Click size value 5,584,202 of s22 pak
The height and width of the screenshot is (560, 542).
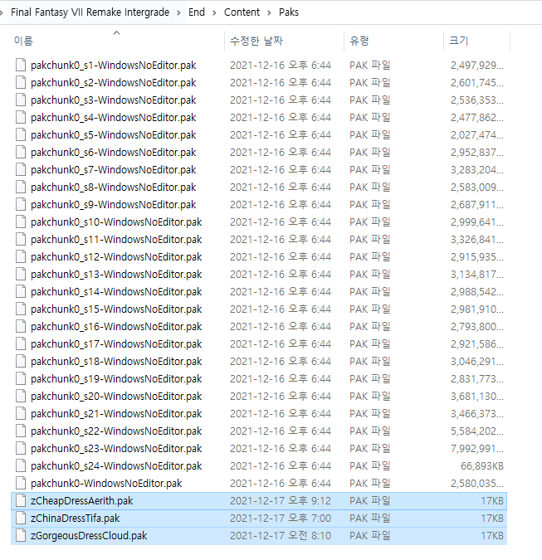point(477,431)
